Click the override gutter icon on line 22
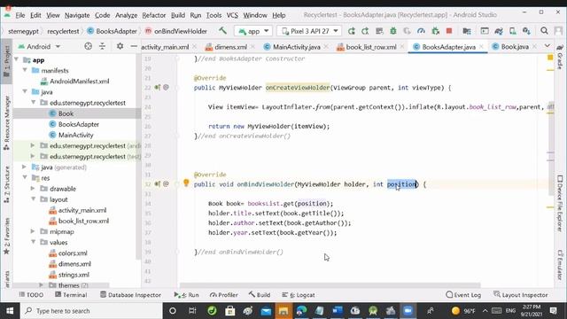Screen dimensions: 567x319 [158, 87]
